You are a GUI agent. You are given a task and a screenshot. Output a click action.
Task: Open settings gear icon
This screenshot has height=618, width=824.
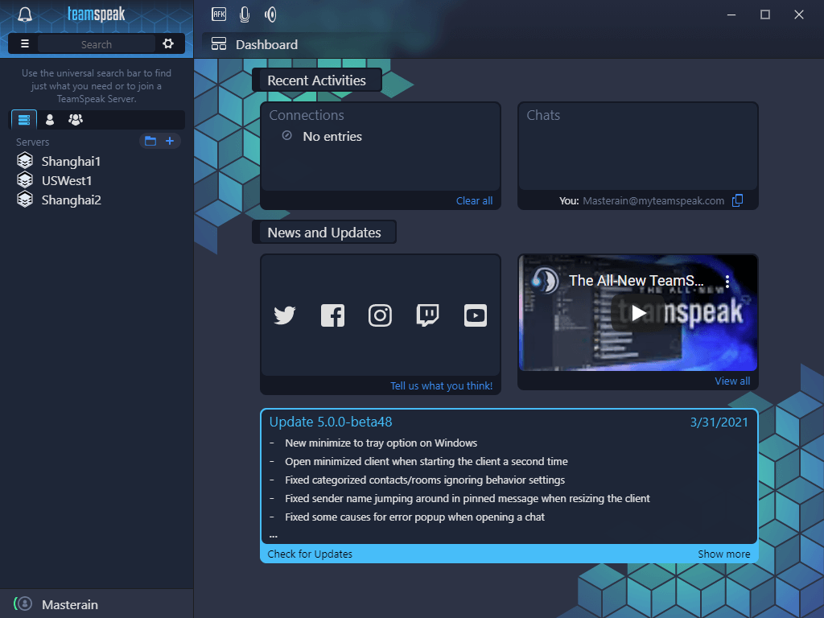pyautogui.click(x=168, y=44)
